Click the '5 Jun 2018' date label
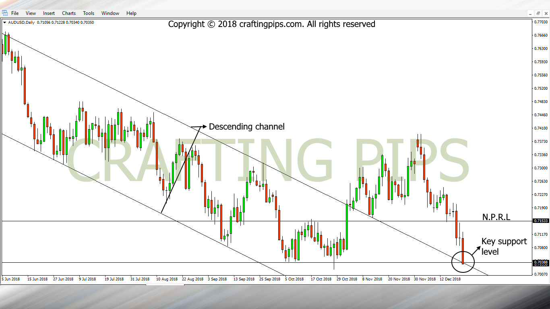 [11, 278]
